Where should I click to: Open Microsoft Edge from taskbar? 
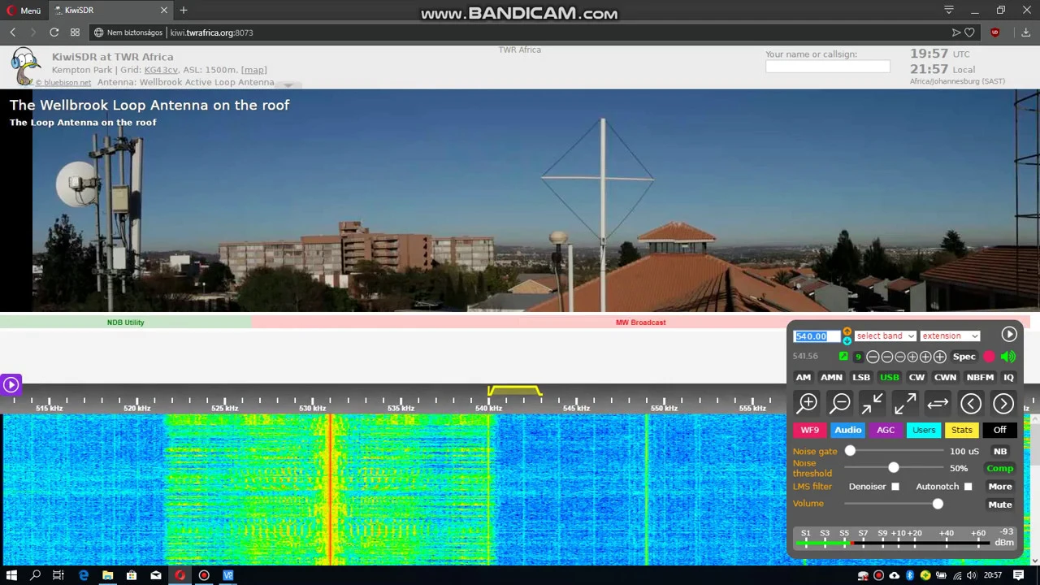[x=83, y=575]
